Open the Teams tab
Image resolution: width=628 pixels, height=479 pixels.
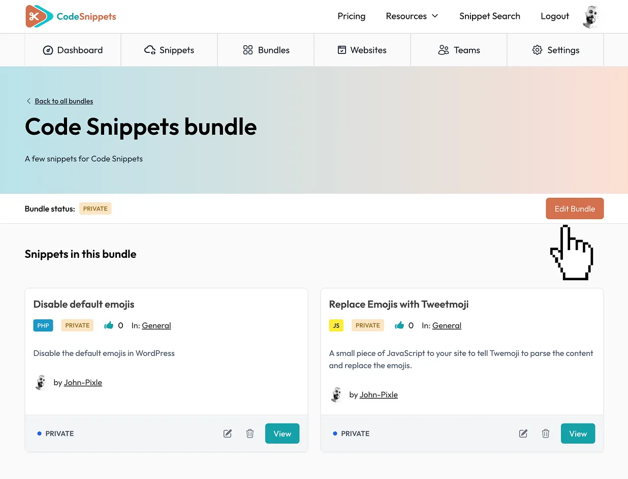click(x=459, y=50)
